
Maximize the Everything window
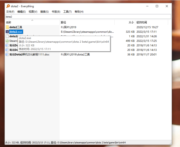point(157,6)
